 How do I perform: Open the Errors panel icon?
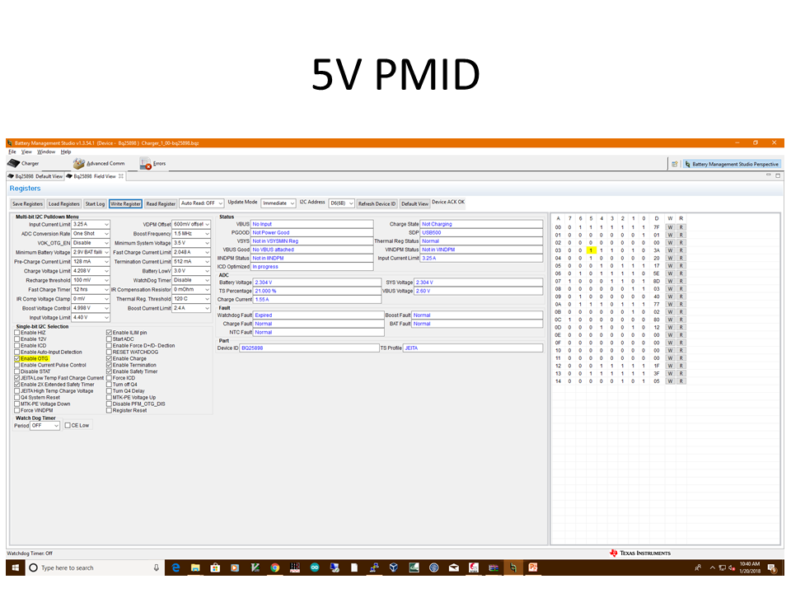pos(153,163)
